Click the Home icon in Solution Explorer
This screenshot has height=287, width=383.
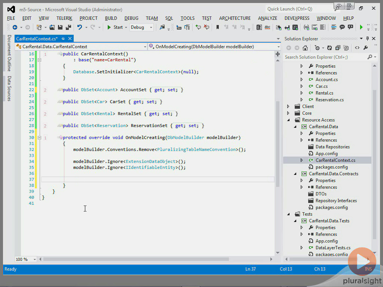pos(305,48)
